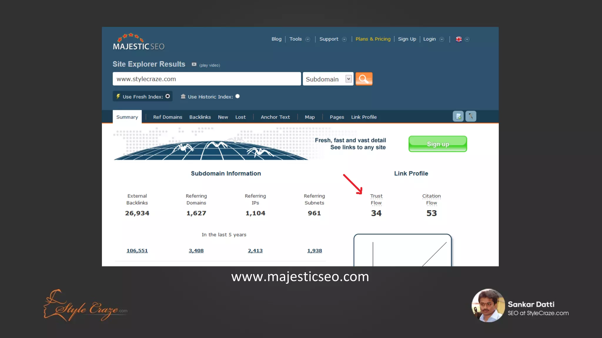Click the Login link

429,39
